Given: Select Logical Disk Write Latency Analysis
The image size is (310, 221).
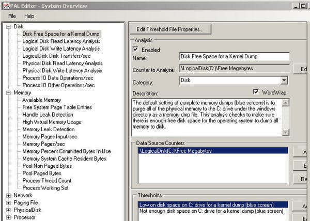Looking at the screenshot, I should coord(61,49).
